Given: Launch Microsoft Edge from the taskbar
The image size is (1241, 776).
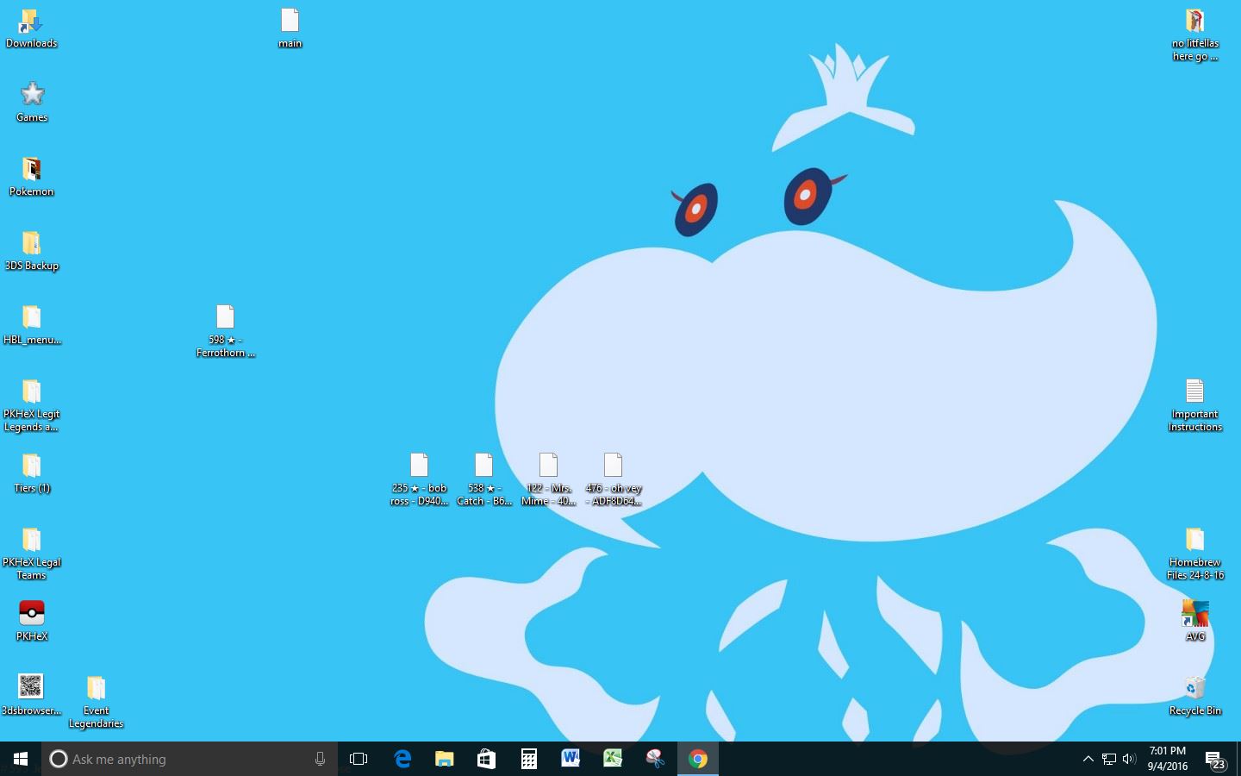Looking at the screenshot, I should click(x=402, y=759).
